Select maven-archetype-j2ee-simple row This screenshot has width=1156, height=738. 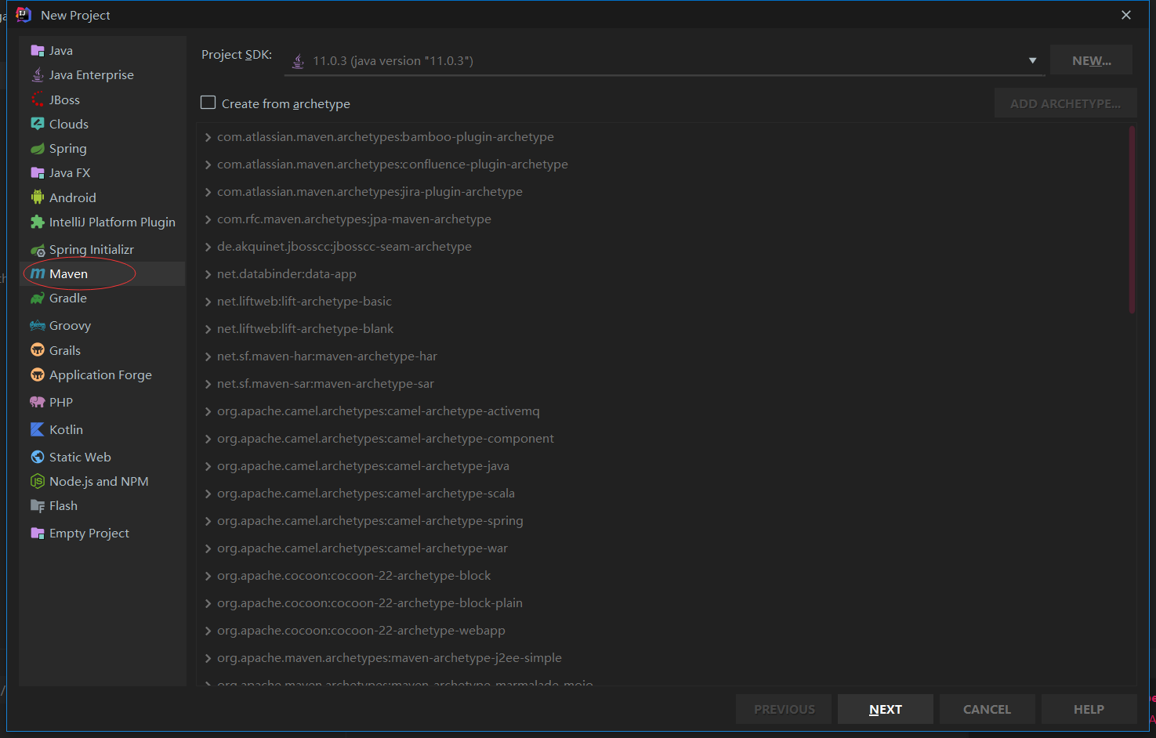pos(662,658)
